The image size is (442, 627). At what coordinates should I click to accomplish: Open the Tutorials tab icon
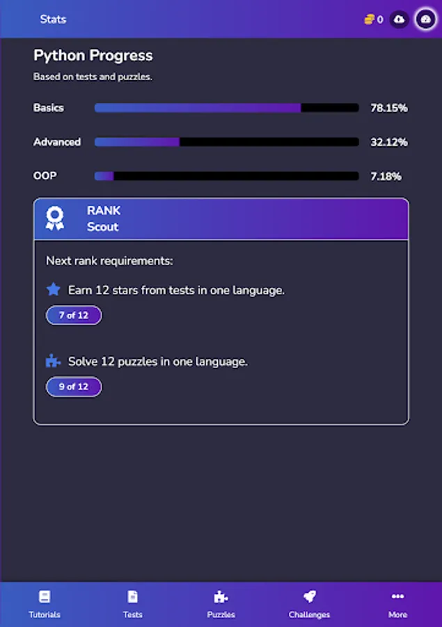point(45,597)
